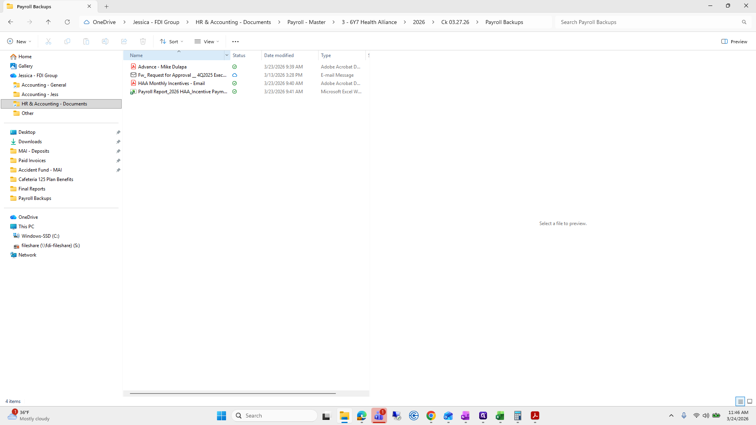Open the See more three-dots menu
Screen dimensions: 756x425
[x=235, y=41]
